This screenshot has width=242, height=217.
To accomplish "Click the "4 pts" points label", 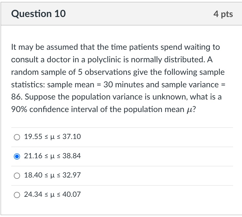I will pos(223,14).
